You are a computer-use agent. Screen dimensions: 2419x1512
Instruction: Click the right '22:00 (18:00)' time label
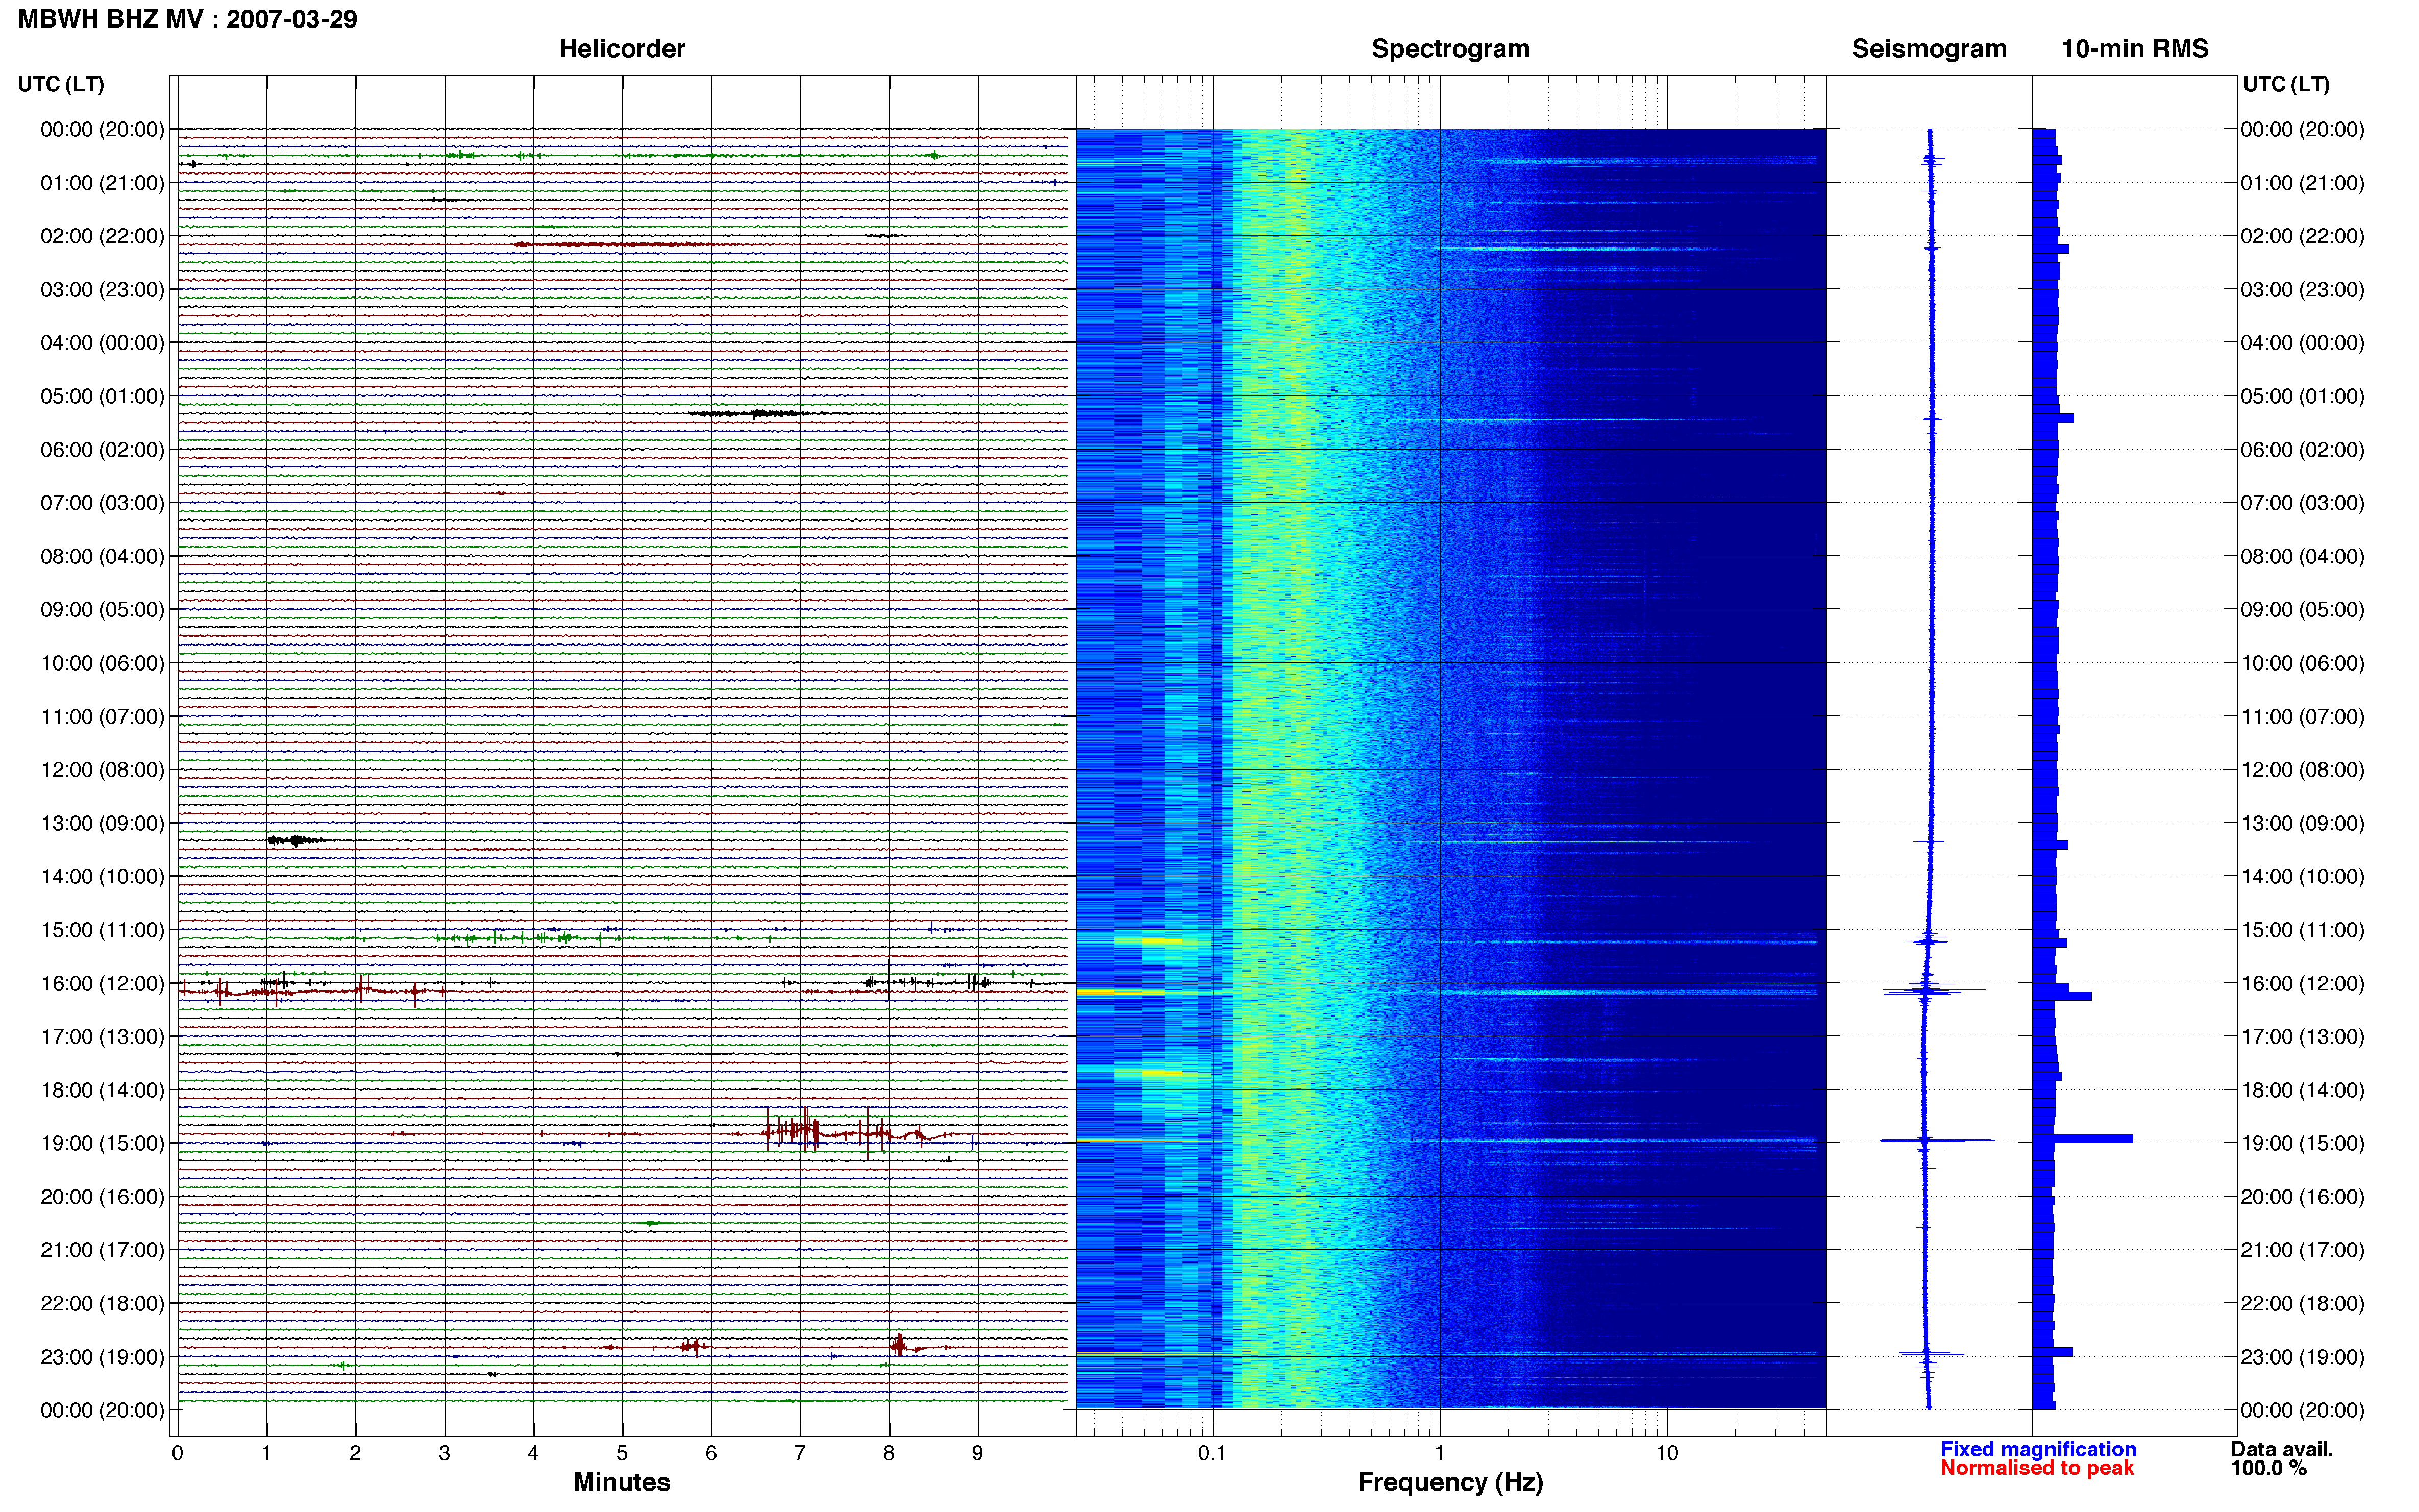[2302, 1303]
